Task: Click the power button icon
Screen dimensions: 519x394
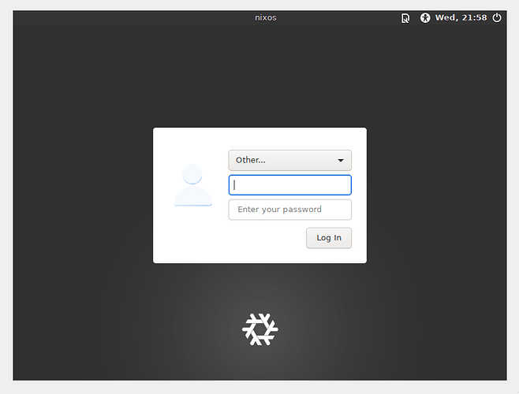Action: [x=497, y=18]
